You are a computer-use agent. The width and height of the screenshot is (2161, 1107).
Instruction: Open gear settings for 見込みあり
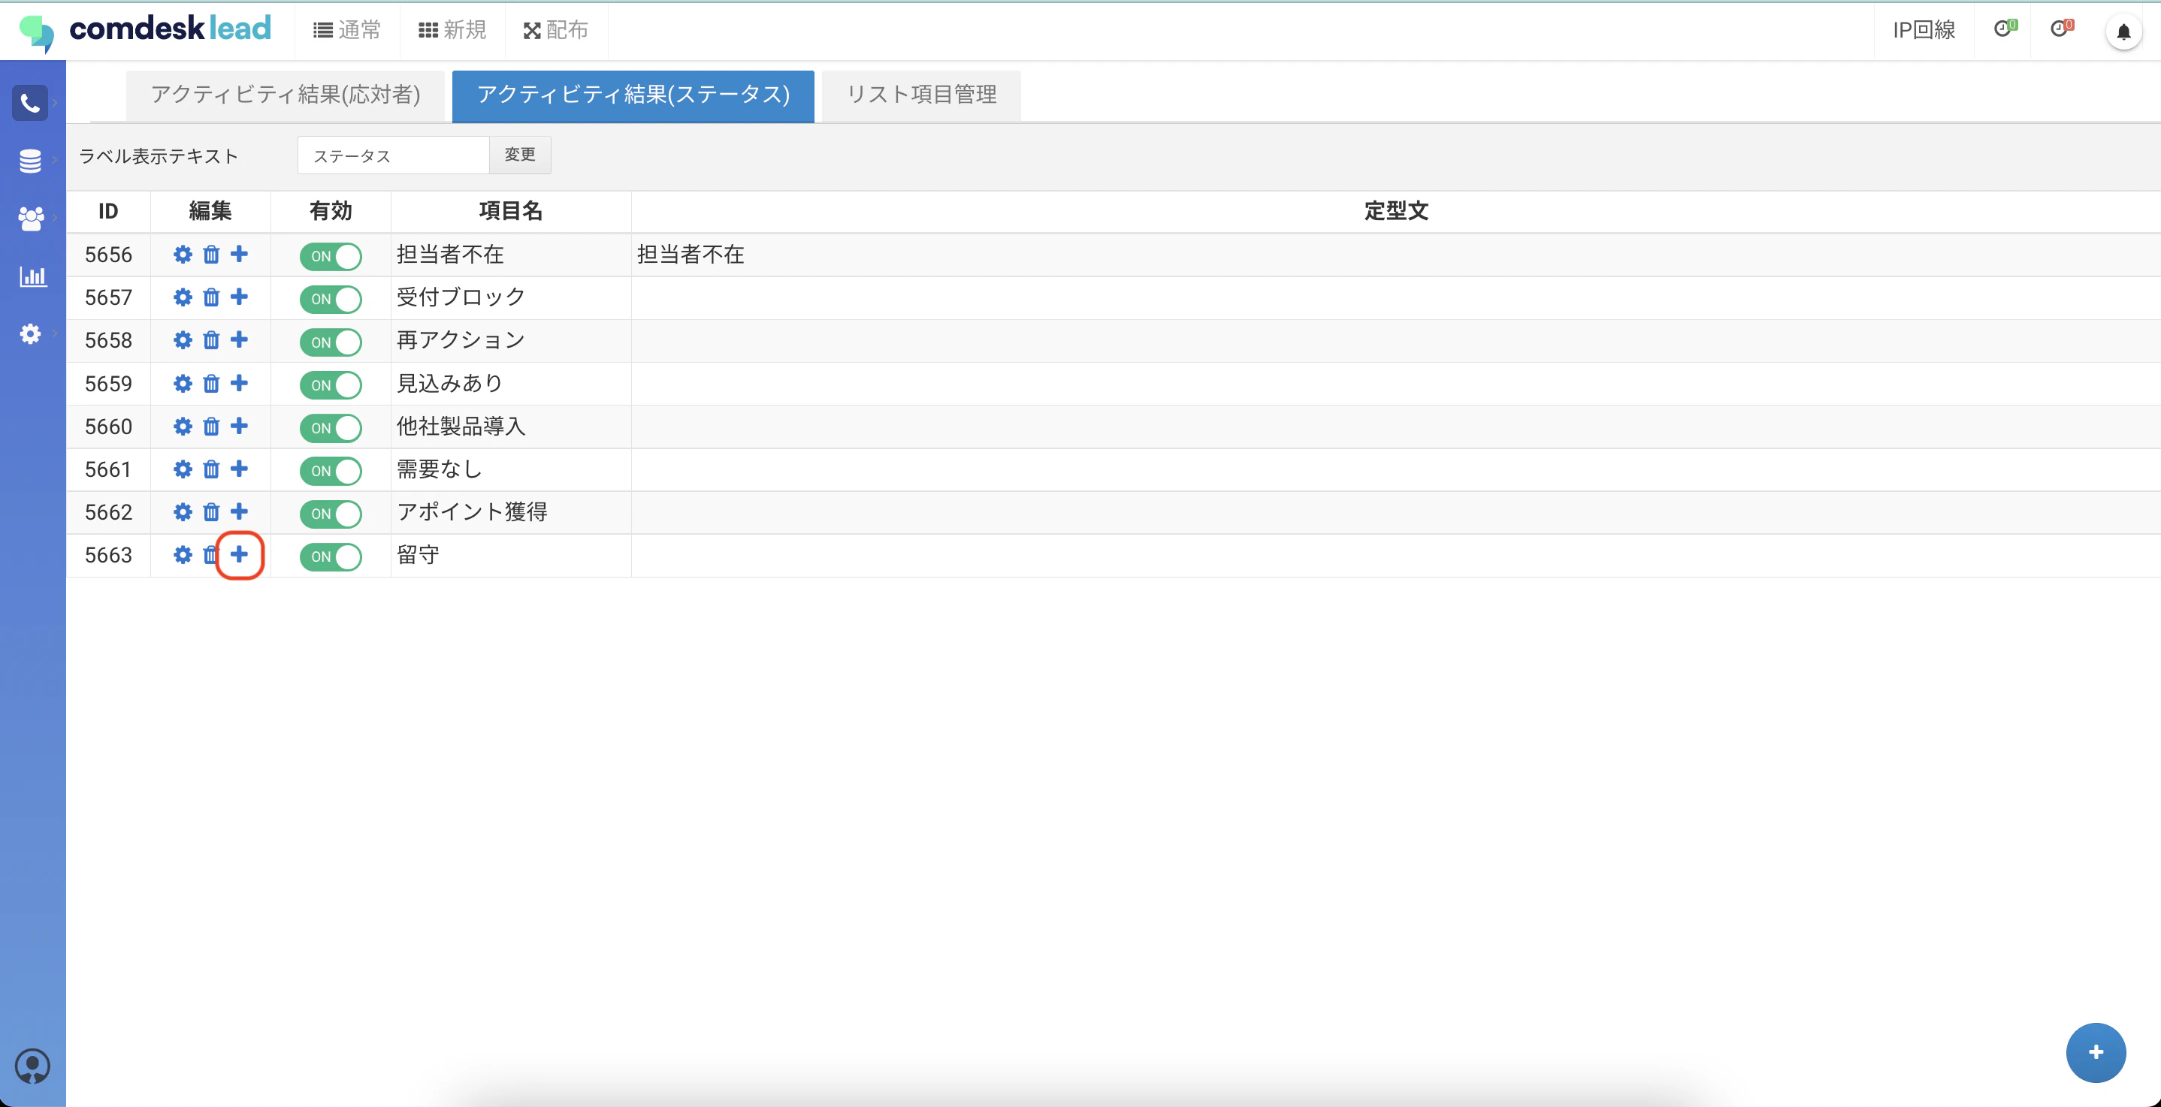point(183,383)
